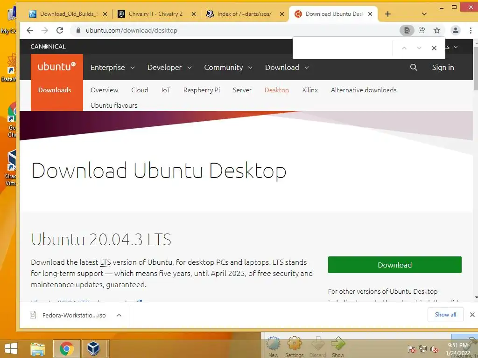Expand the Community menu
The height and width of the screenshot is (358, 478).
pyautogui.click(x=228, y=68)
